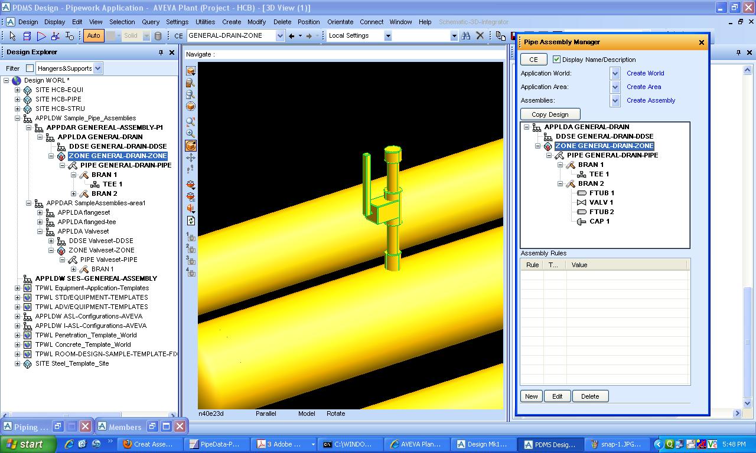Click the X delete icon next to binoculars
756x453 pixels.
tap(480, 36)
